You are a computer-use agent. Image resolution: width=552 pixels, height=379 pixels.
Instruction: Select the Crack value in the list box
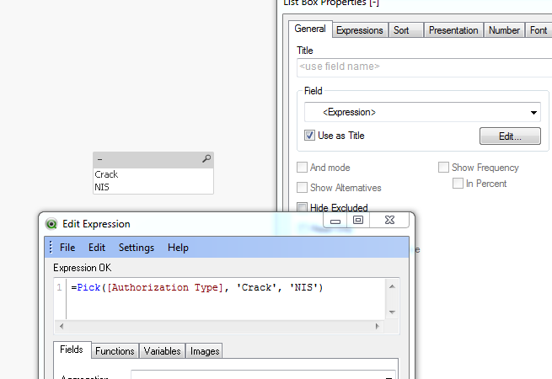point(153,174)
